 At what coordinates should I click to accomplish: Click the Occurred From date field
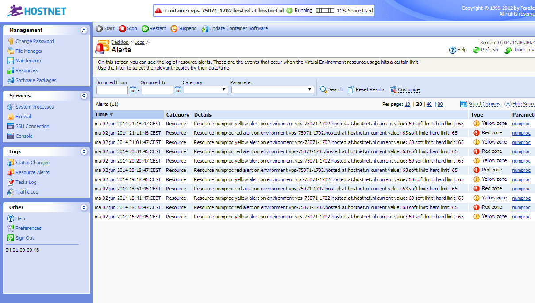click(112, 90)
